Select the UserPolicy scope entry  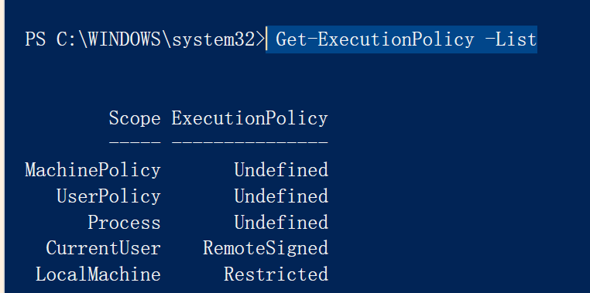point(108,196)
